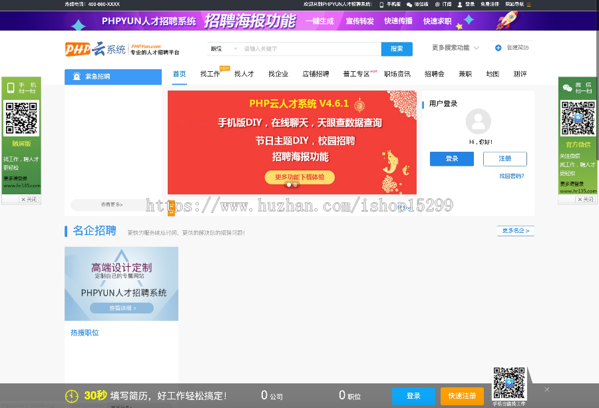Image resolution: width=599 pixels, height=408 pixels.
Task: Click the bottom-right 手机也能找工作 QR code
Action: pyautogui.click(x=509, y=383)
